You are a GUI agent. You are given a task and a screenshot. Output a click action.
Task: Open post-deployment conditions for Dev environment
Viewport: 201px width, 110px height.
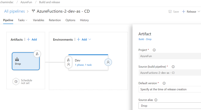tap(108, 62)
